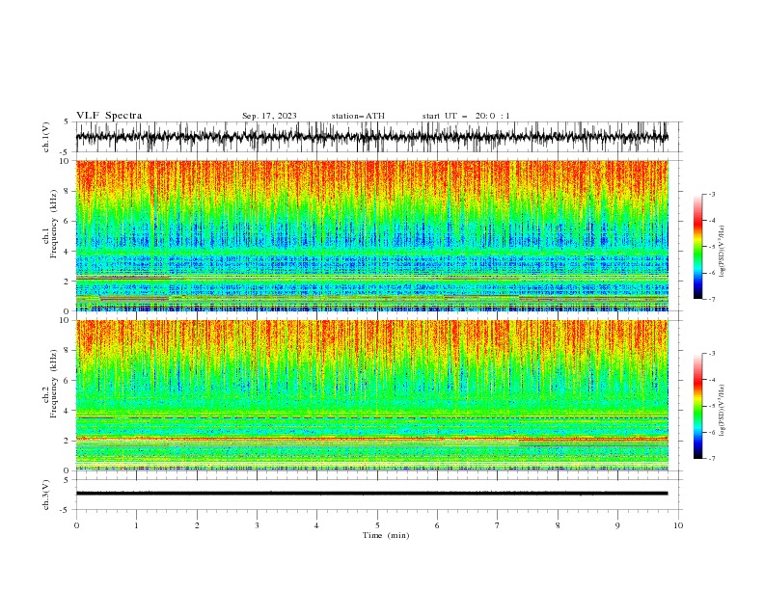Click the '-3' label on ch.1 color bar
This screenshot has width=764, height=590.
tap(711, 194)
